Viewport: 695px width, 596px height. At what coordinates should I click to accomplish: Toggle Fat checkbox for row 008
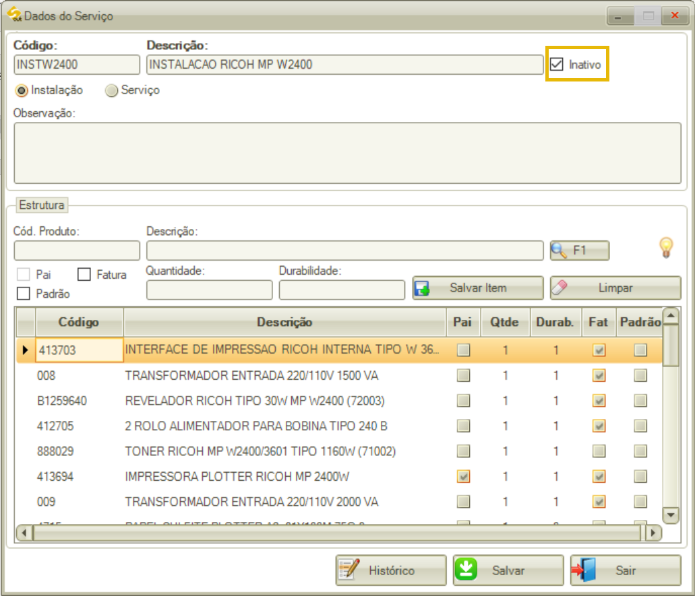click(x=599, y=376)
